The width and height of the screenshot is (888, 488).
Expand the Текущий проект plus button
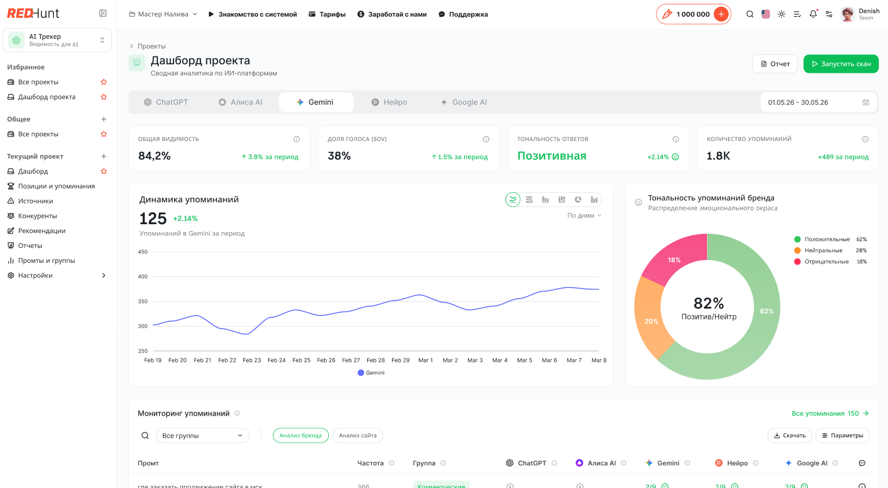104,156
